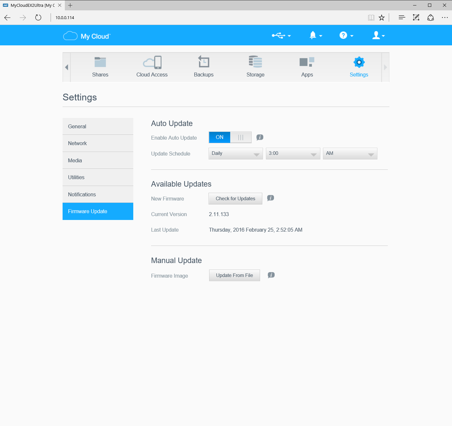This screenshot has width=452, height=426.
Task: Select Notifications settings tab
Action: pyautogui.click(x=98, y=194)
